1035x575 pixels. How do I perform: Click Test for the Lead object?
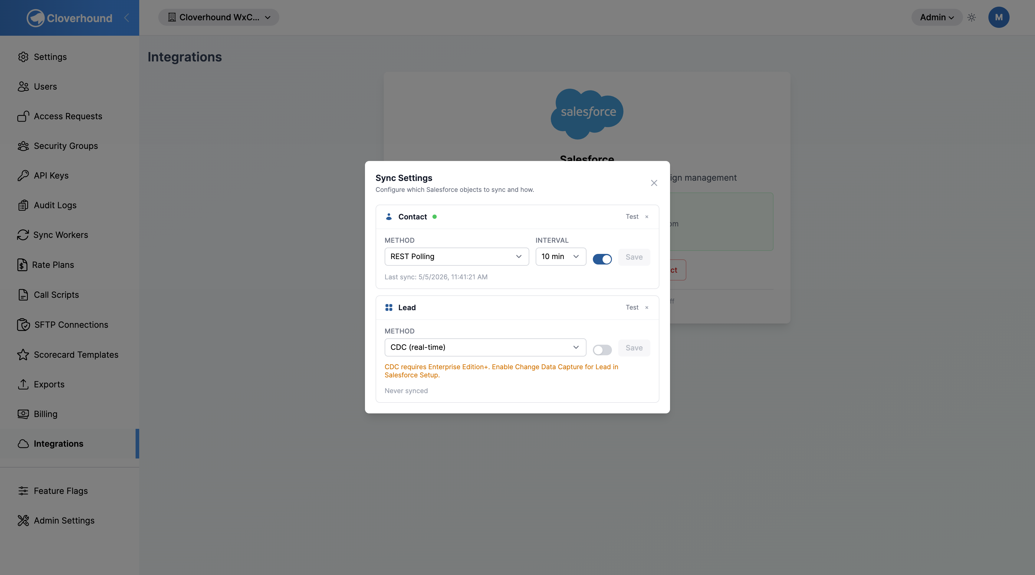click(x=632, y=307)
